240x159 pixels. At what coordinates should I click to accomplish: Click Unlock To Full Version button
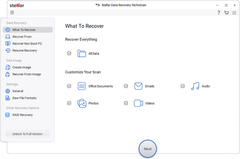click(x=28, y=134)
